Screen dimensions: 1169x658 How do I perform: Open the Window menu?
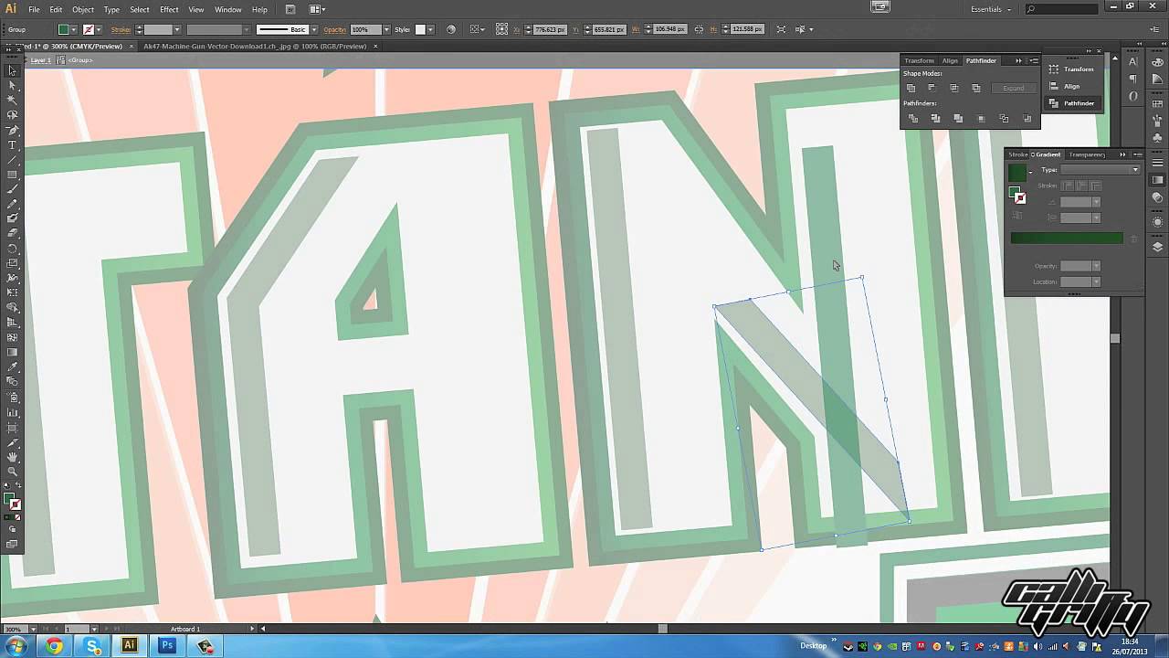227,9
